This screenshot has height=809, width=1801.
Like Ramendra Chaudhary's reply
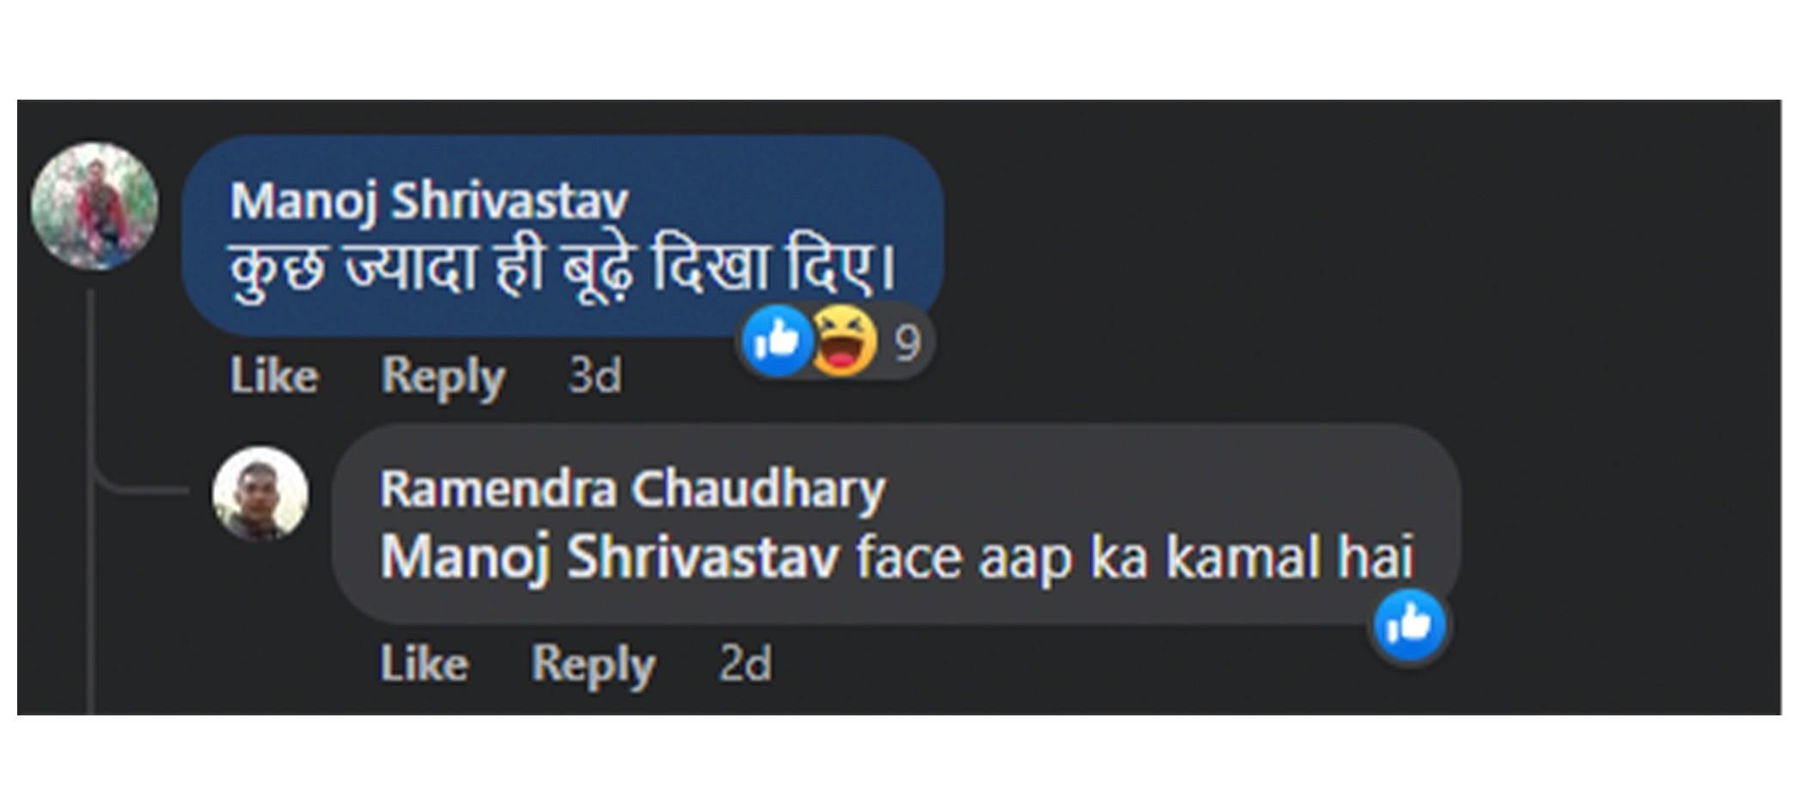(424, 664)
